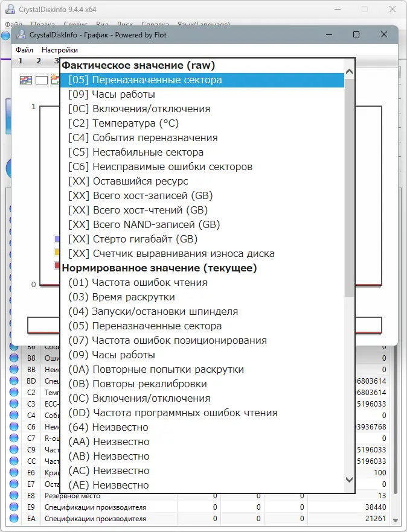The image size is (407, 532).
Task: Click the blue status orb for row B8
Action: coord(14,358)
